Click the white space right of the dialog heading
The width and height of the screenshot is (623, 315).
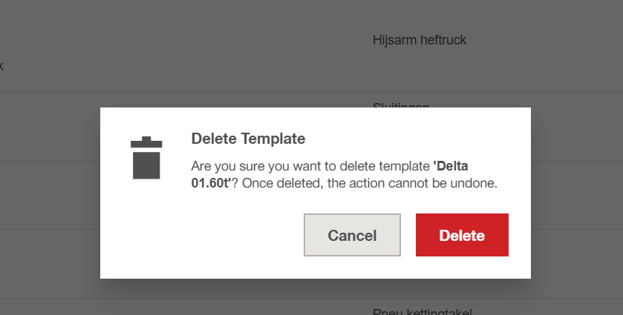[x=416, y=139]
